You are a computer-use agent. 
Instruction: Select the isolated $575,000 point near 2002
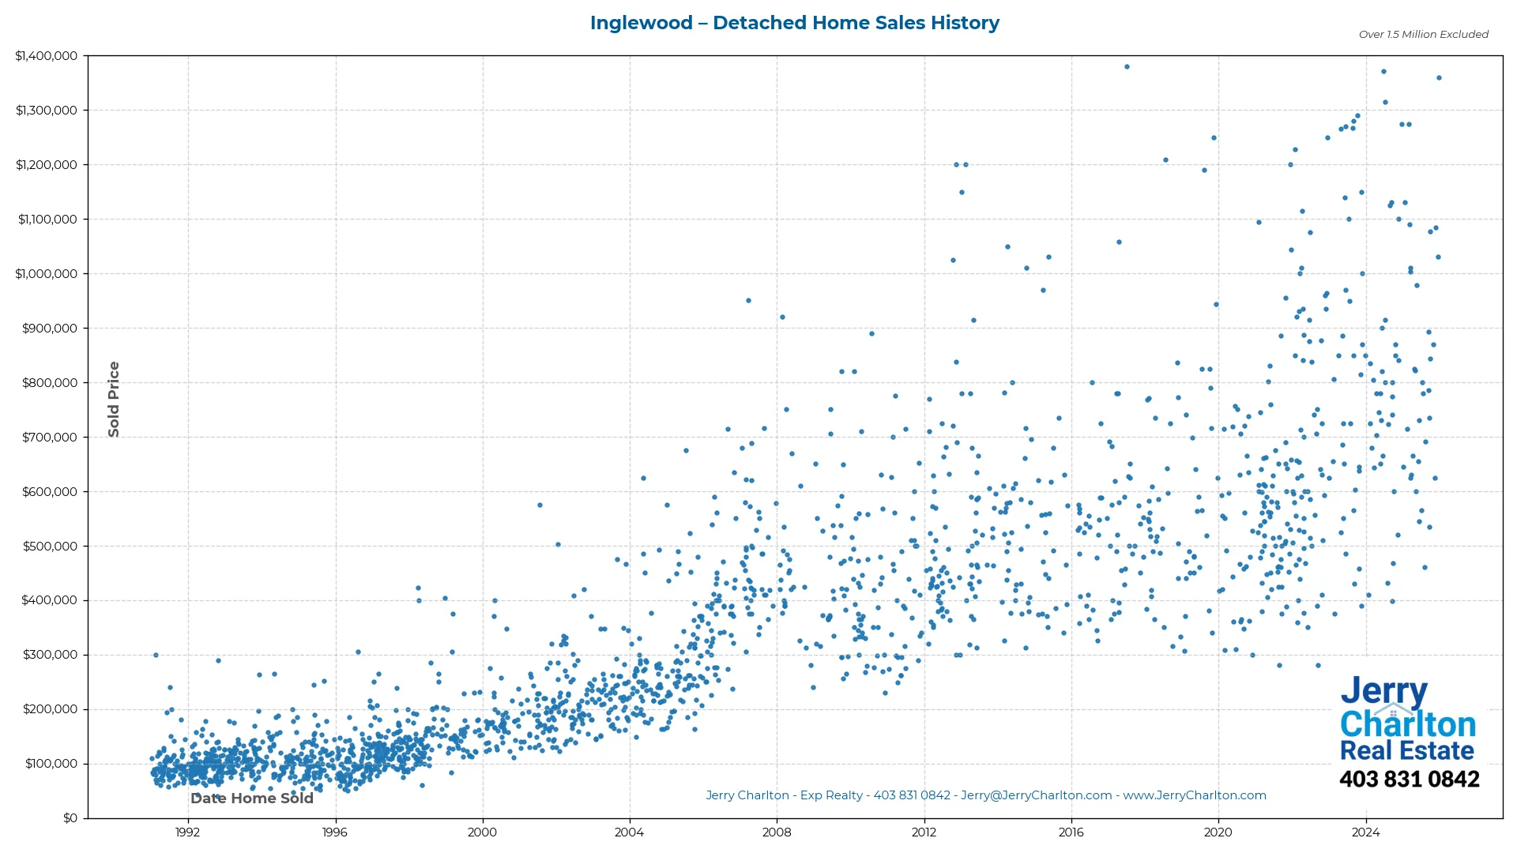point(540,504)
